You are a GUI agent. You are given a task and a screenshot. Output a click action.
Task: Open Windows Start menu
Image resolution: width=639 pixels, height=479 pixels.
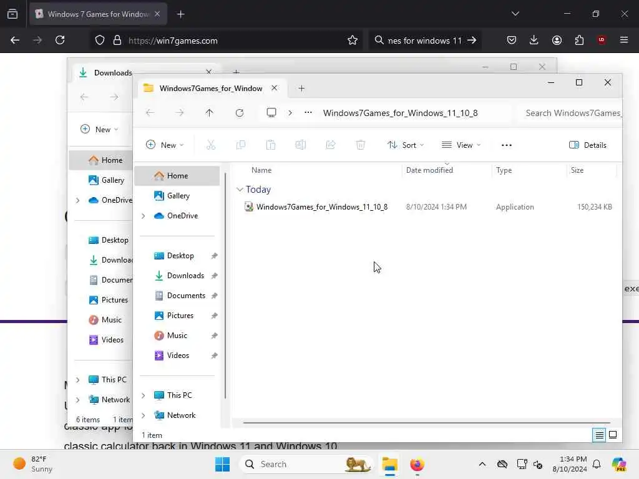223,464
